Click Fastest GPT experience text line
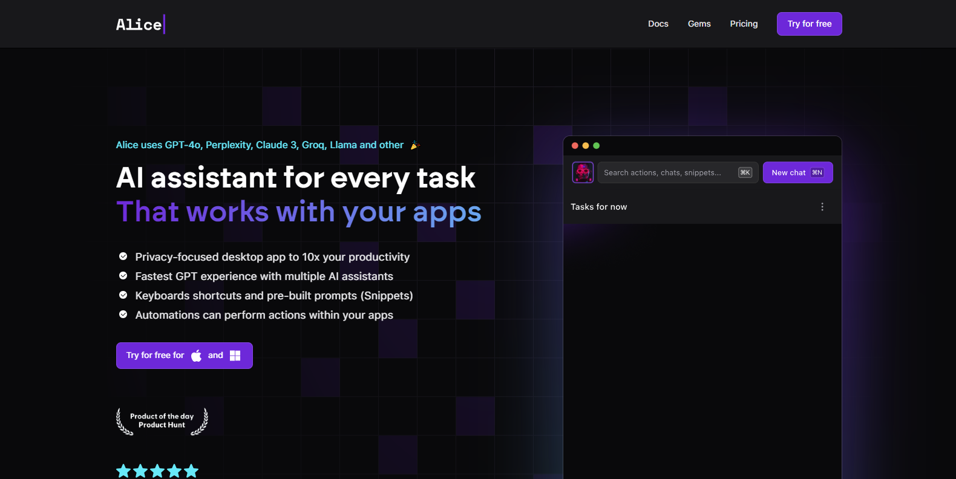 [264, 276]
